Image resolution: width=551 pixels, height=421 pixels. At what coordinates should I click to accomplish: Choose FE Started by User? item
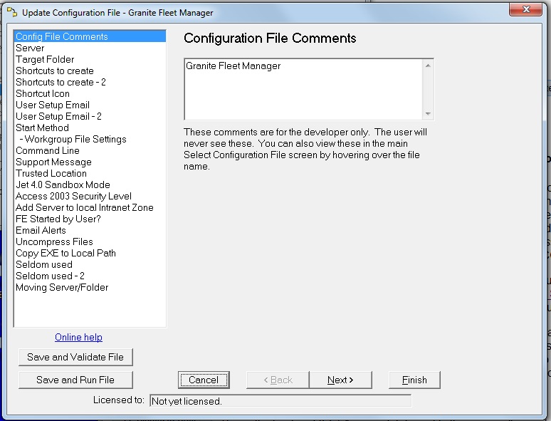(90, 219)
